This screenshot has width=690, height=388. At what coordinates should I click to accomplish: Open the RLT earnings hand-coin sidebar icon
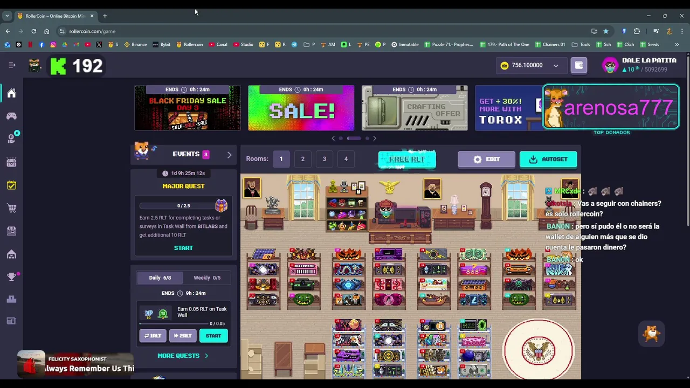click(x=11, y=138)
